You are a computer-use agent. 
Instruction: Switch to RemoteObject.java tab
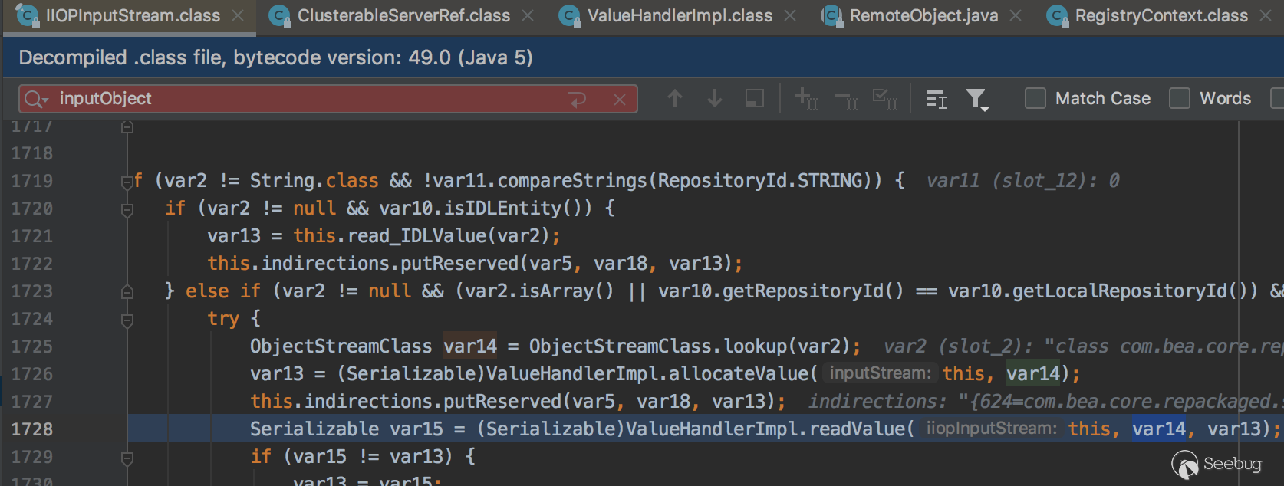923,15
